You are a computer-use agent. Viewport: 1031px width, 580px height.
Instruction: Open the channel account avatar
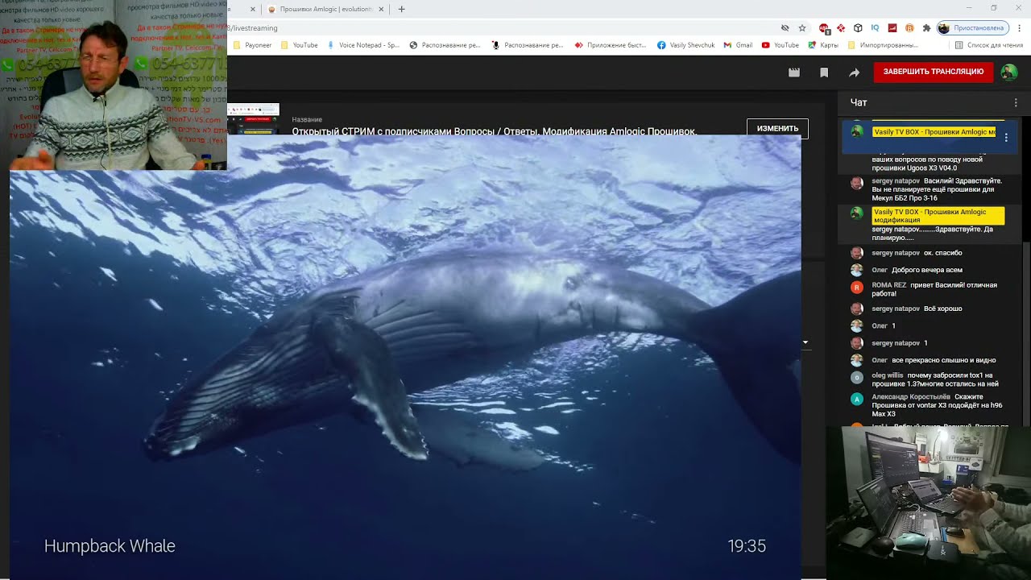tap(1009, 72)
